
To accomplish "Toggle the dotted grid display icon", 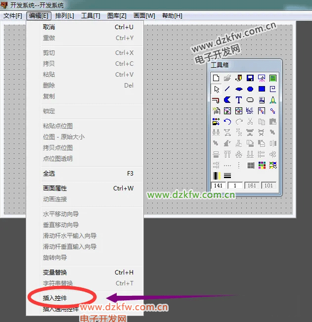I will click(x=250, y=165).
